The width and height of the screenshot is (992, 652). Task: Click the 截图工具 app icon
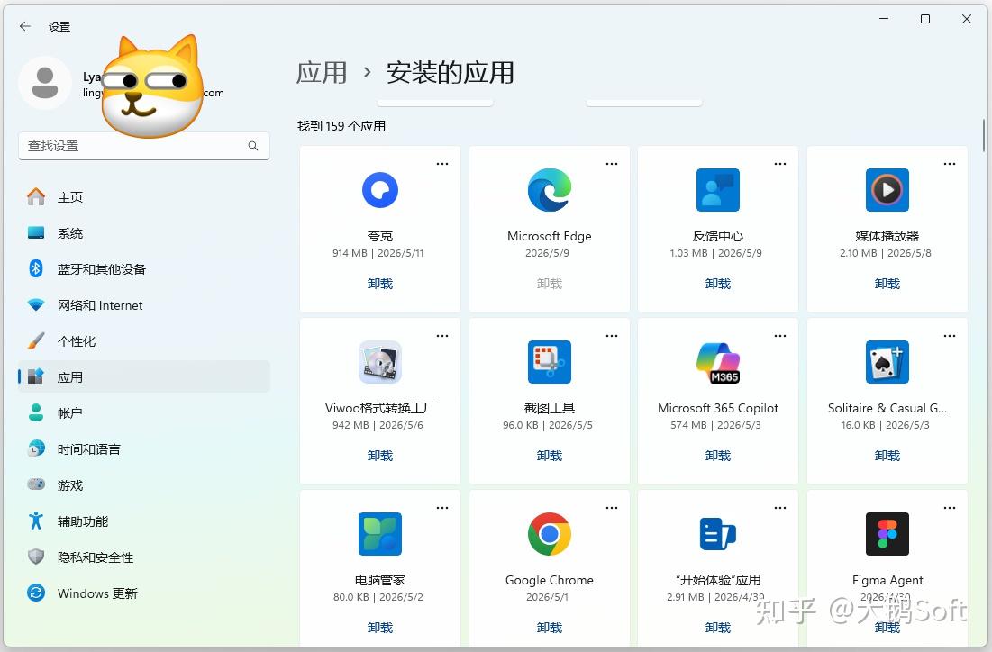coord(549,362)
